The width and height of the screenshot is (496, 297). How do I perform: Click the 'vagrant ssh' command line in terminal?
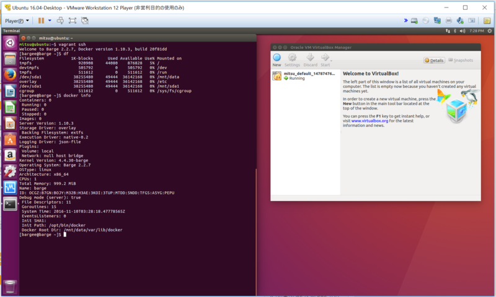[x=53, y=45]
